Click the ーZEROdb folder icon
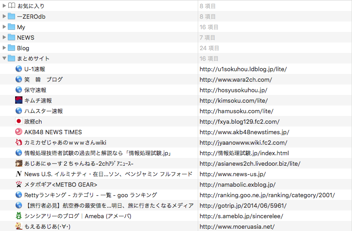The height and width of the screenshot is (231, 352). coord(11,16)
